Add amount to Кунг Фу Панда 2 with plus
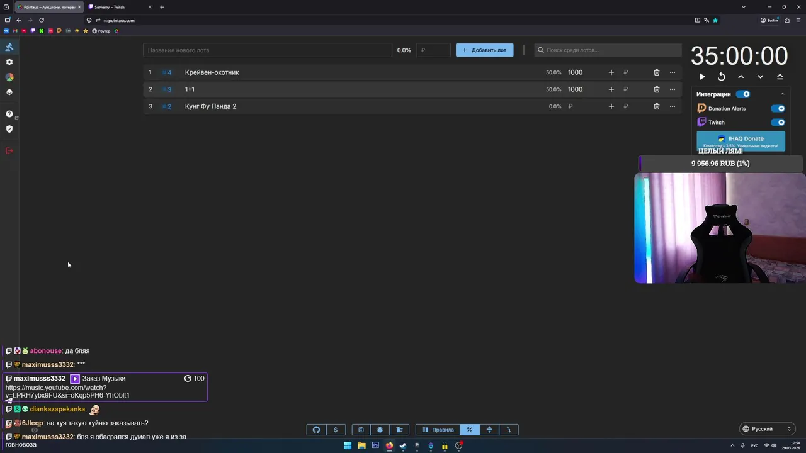 [x=611, y=106]
